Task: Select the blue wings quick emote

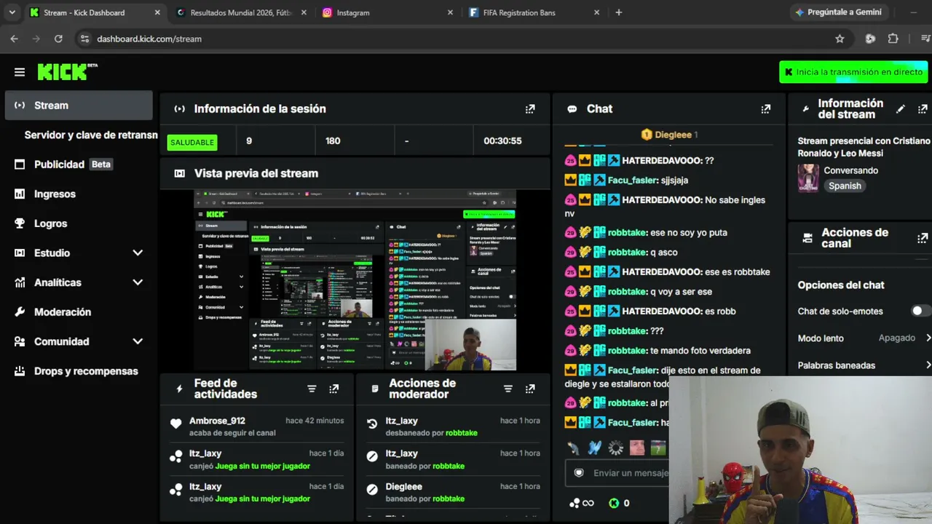Action: (x=595, y=448)
